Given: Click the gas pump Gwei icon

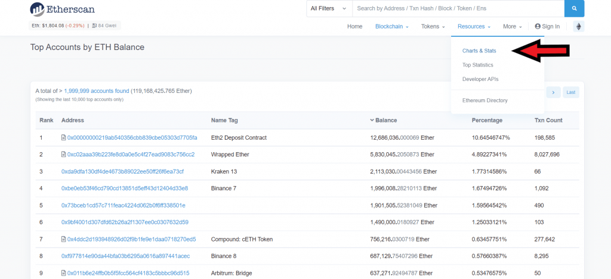Looking at the screenshot, I should point(94,26).
